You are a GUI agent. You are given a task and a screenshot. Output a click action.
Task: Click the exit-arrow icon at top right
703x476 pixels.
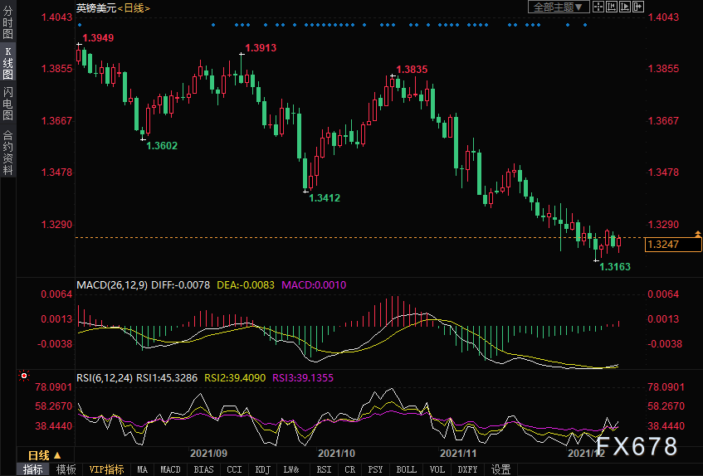[637, 7]
